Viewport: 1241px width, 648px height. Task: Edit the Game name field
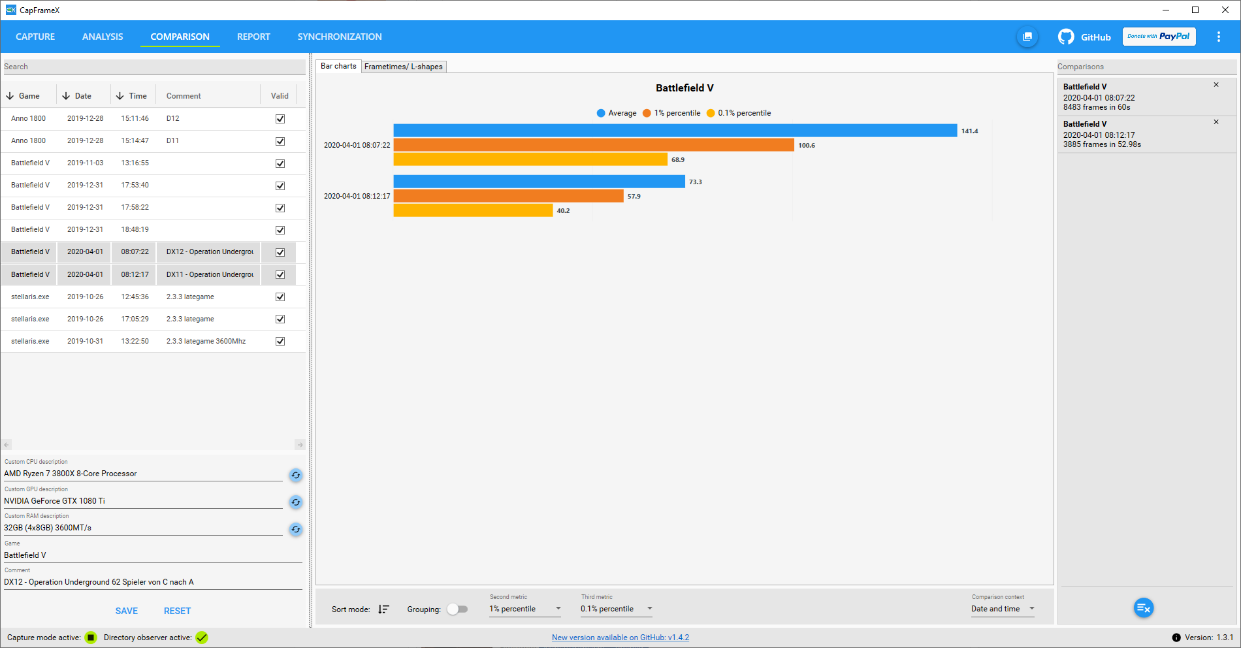pyautogui.click(x=153, y=555)
